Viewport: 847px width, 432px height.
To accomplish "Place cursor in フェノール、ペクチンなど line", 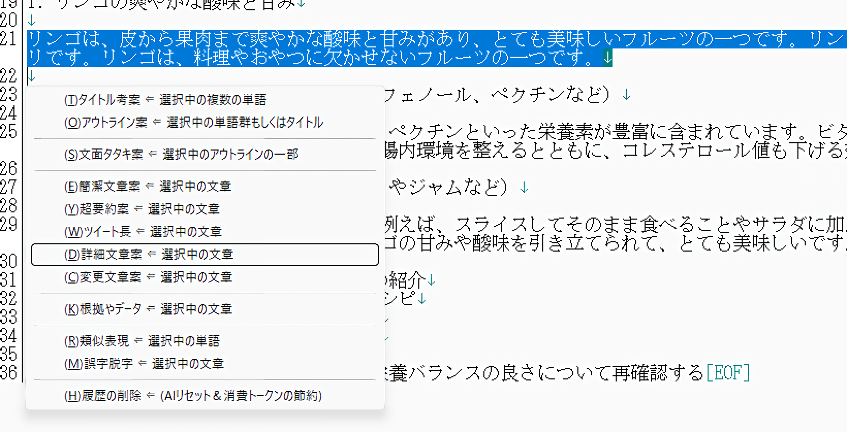I will pos(496,95).
